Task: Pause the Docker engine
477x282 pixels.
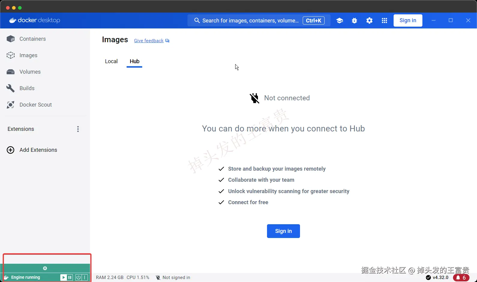Action: 70,278
